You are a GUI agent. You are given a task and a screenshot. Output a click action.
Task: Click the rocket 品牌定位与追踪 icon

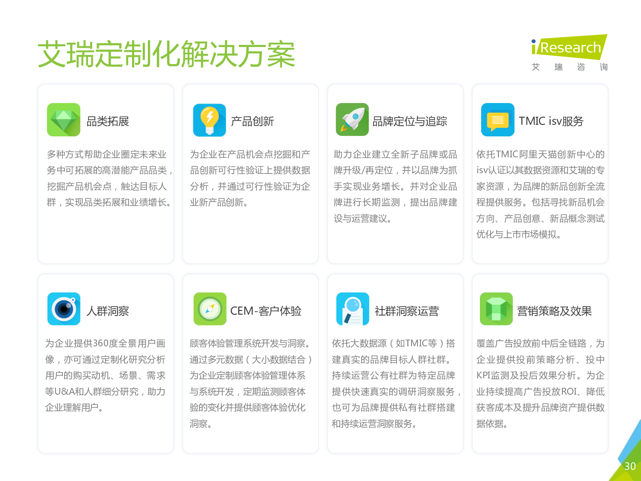pyautogui.click(x=352, y=120)
